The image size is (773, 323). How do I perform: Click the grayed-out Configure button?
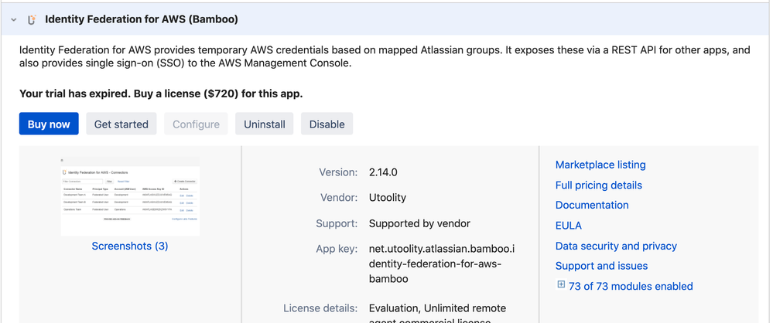(197, 124)
